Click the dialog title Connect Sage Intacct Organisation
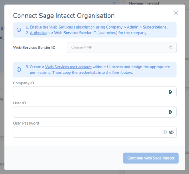Viewport: 189px width, 174px height. click(64, 16)
